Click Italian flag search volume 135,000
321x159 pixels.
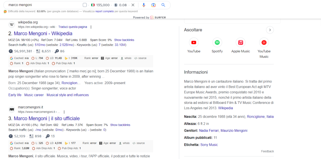[93, 5]
